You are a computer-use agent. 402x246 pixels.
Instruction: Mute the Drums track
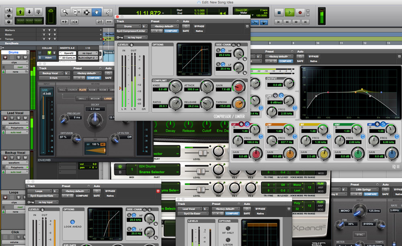(25, 57)
